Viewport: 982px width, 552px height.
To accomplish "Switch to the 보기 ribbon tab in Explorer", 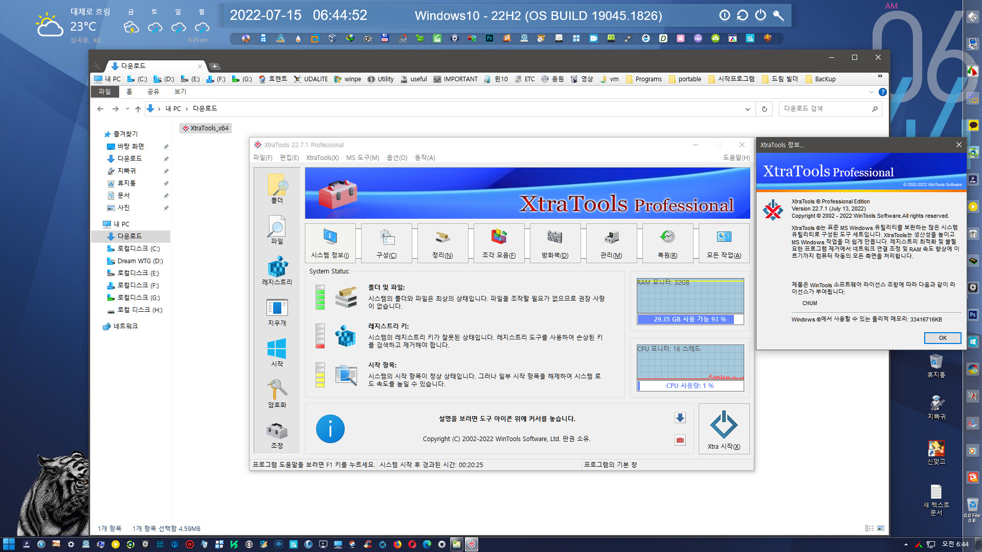I will click(181, 91).
